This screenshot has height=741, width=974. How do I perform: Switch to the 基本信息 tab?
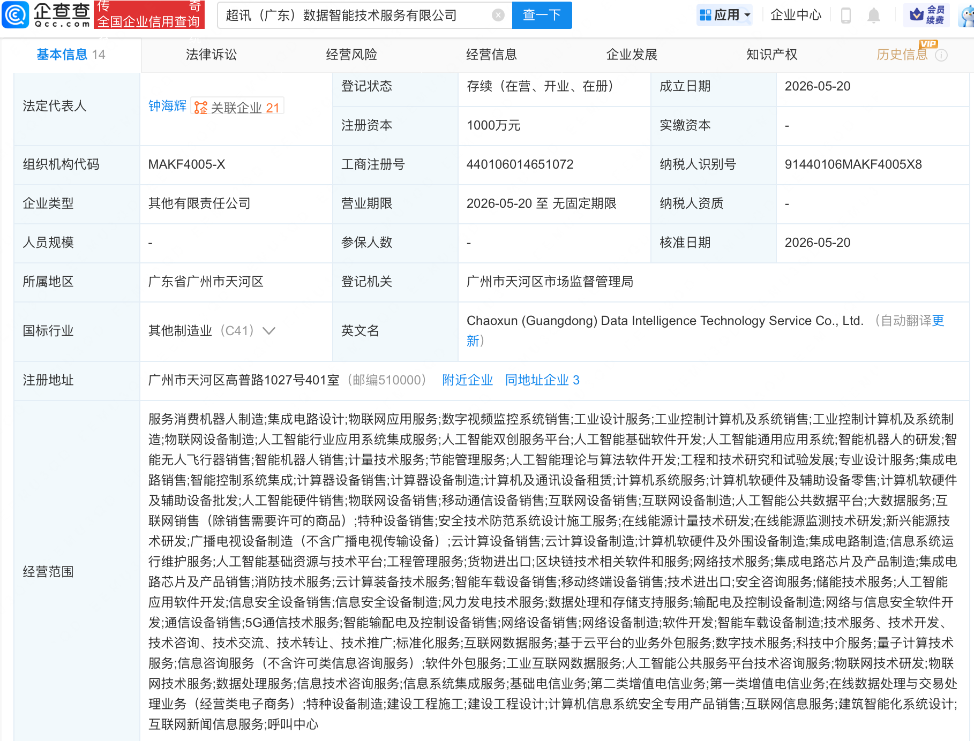(x=71, y=55)
